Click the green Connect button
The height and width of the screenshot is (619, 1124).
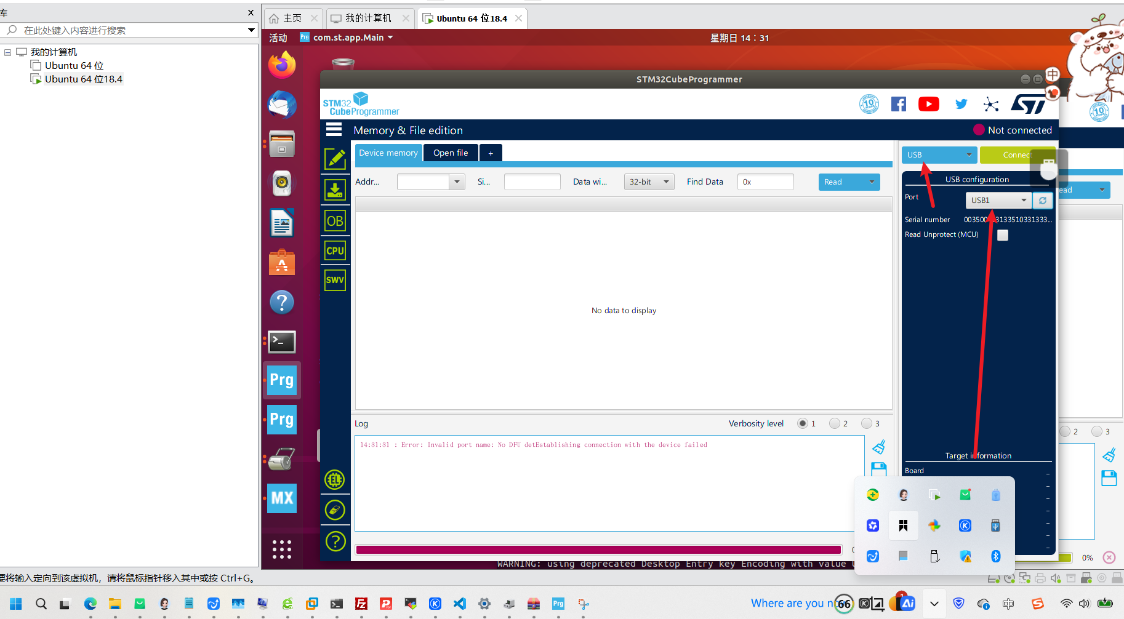click(1018, 154)
